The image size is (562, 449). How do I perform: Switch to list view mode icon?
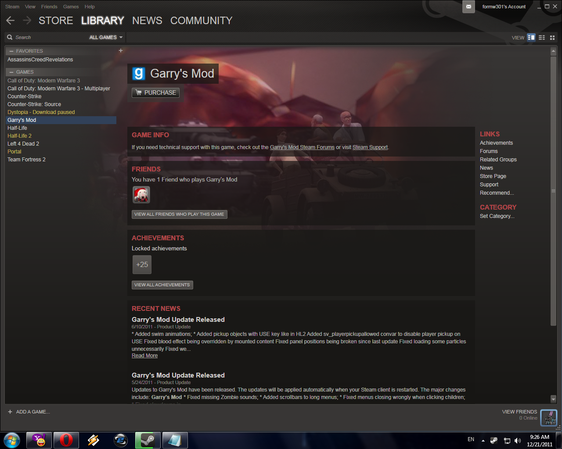point(542,37)
